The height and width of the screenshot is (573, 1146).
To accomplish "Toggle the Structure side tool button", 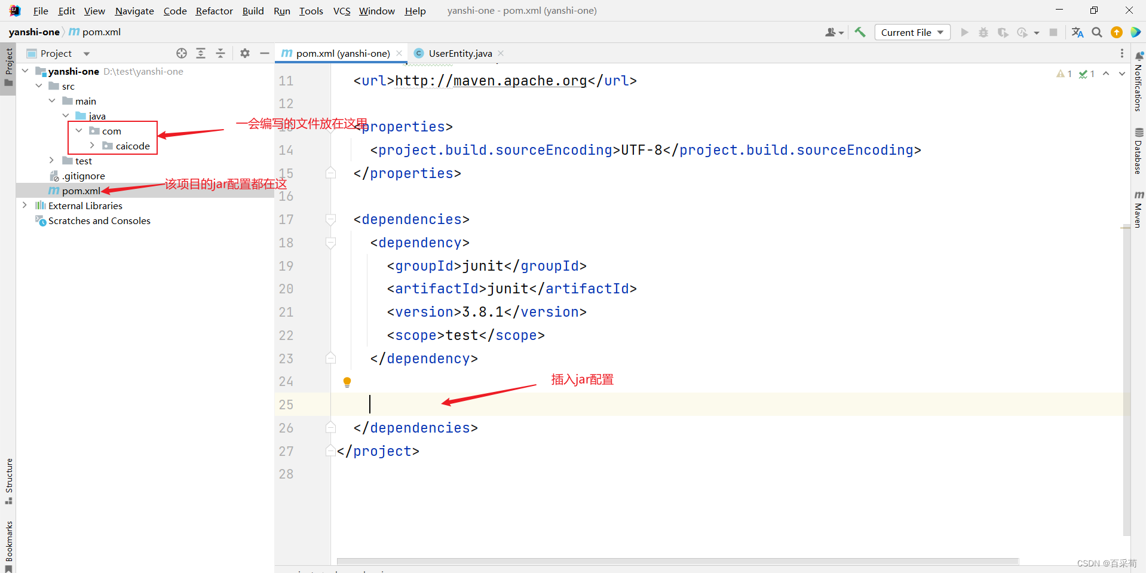I will (8, 481).
